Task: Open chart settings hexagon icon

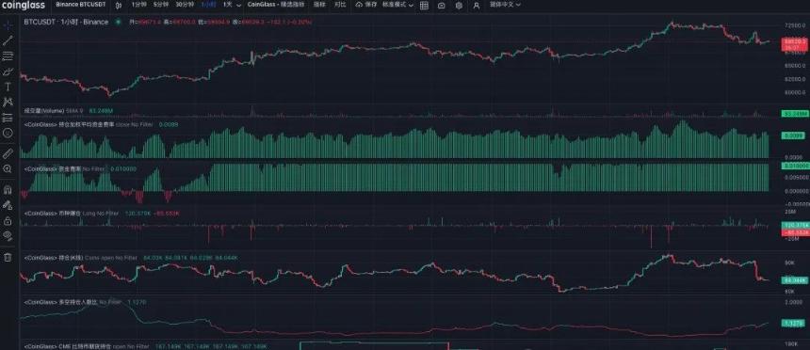Action: (459, 5)
